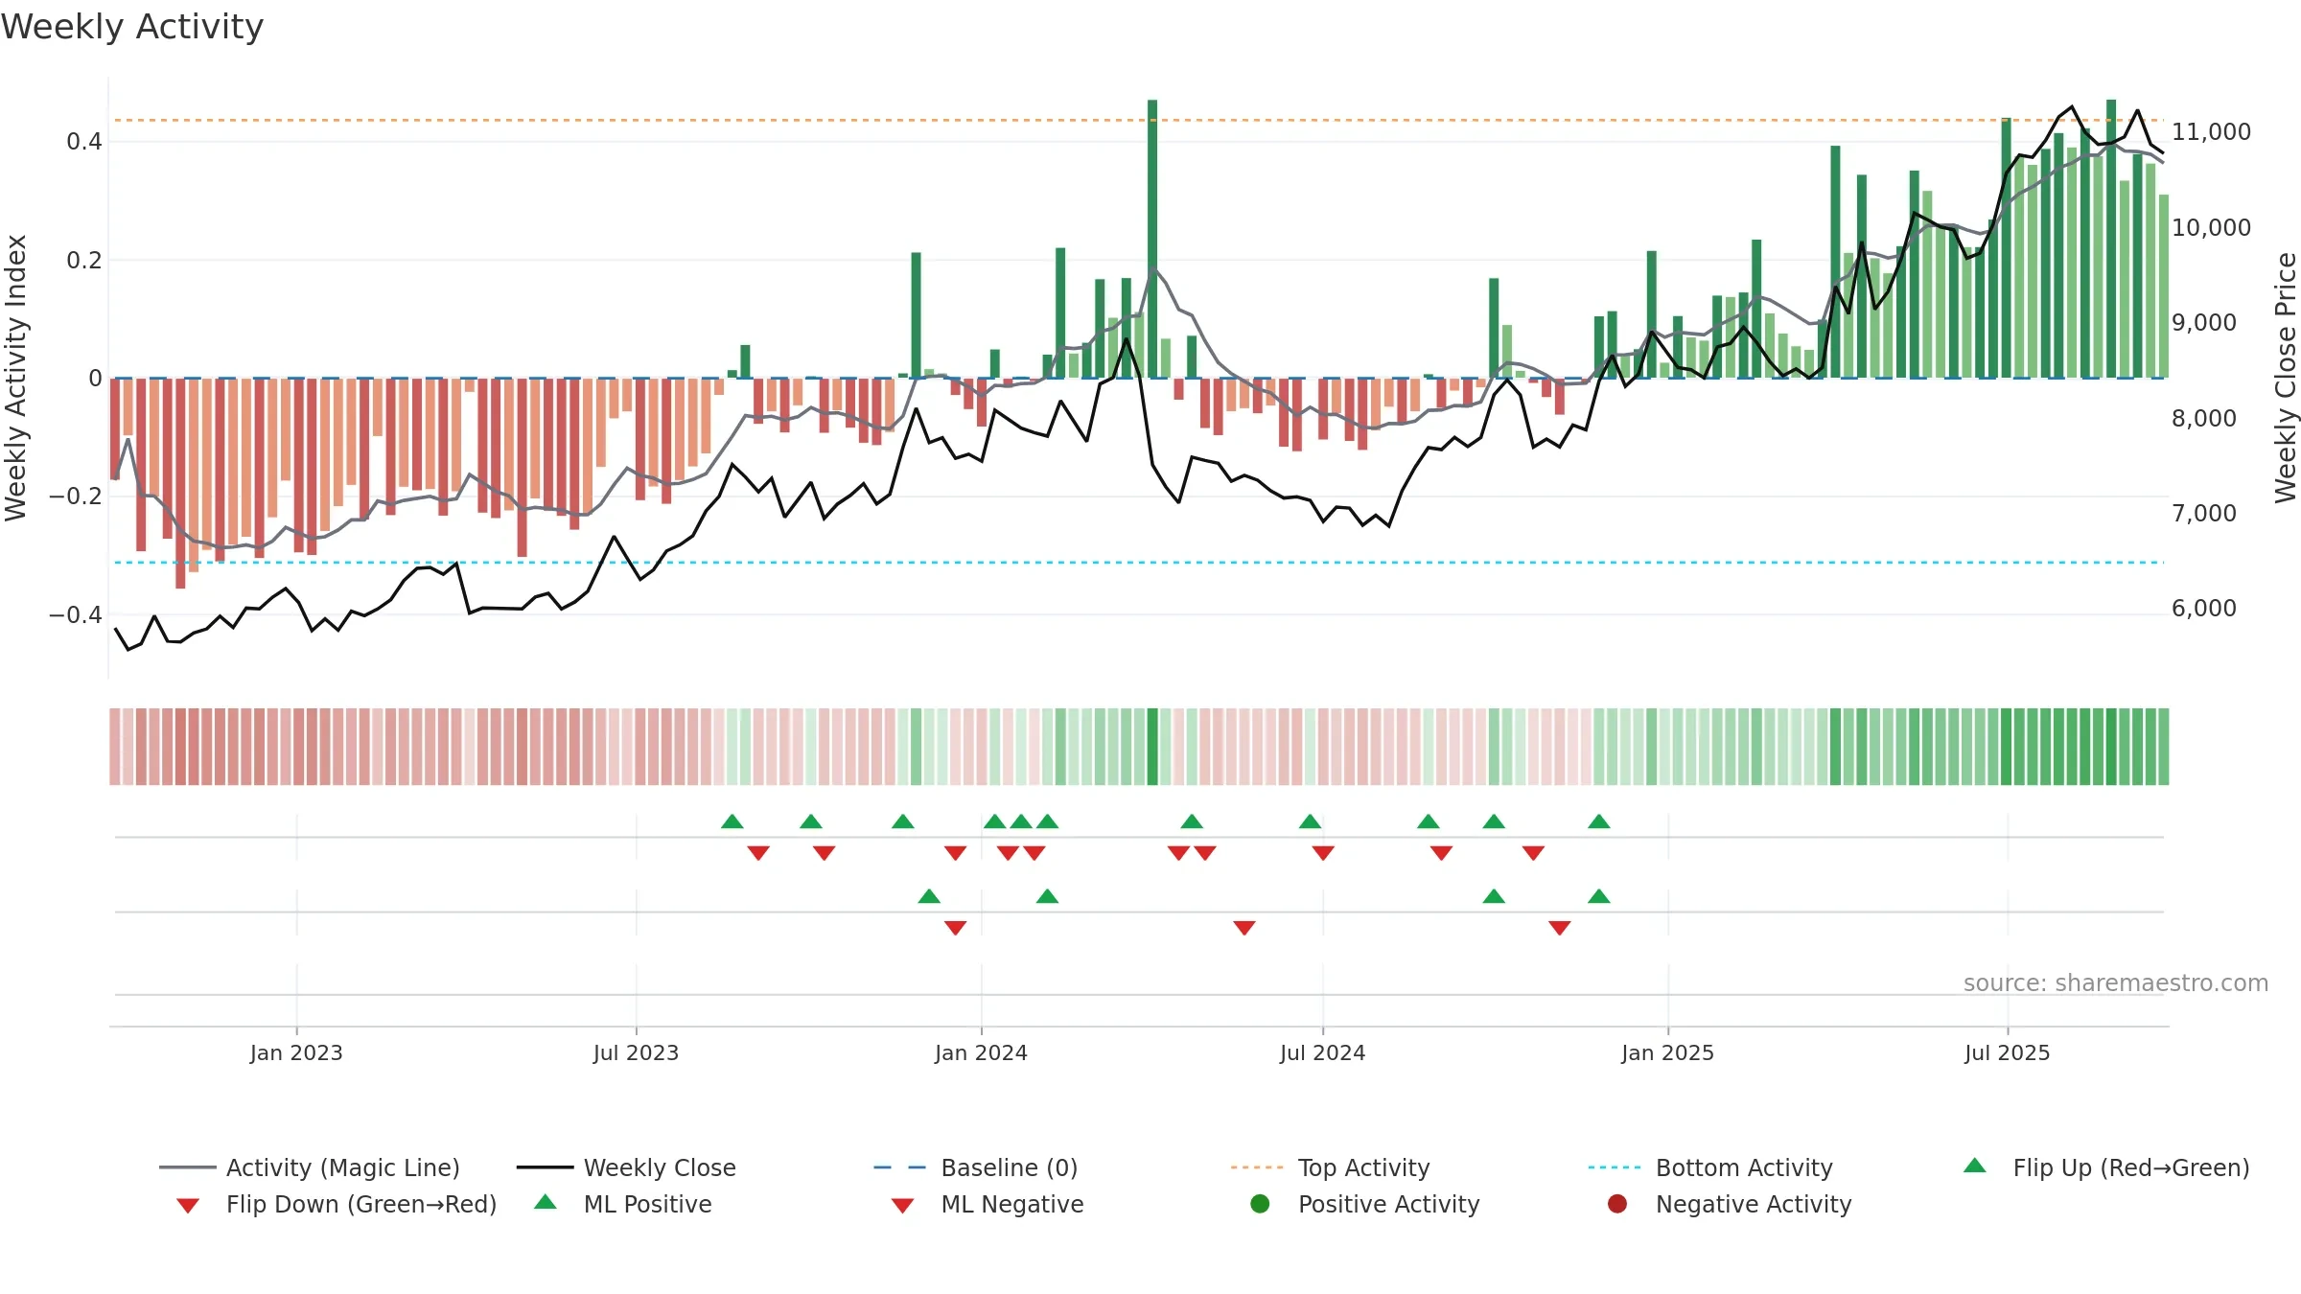
Task: Click the −0.4 activity axis tick label
Action: pyautogui.click(x=76, y=614)
